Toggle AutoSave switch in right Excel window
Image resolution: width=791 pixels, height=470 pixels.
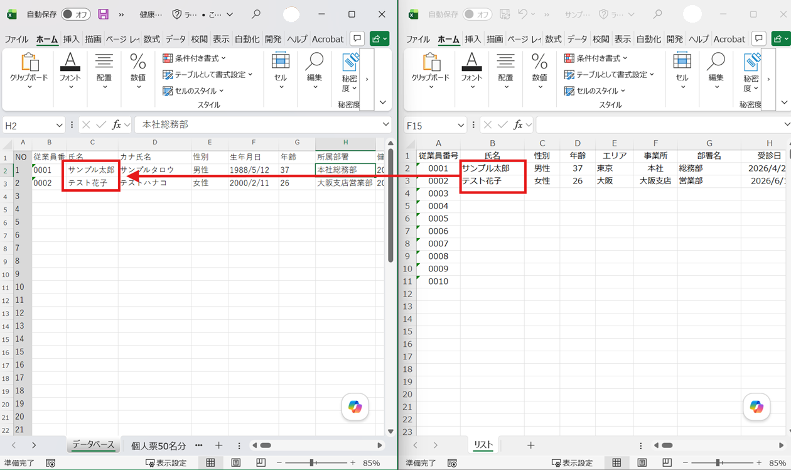(478, 14)
